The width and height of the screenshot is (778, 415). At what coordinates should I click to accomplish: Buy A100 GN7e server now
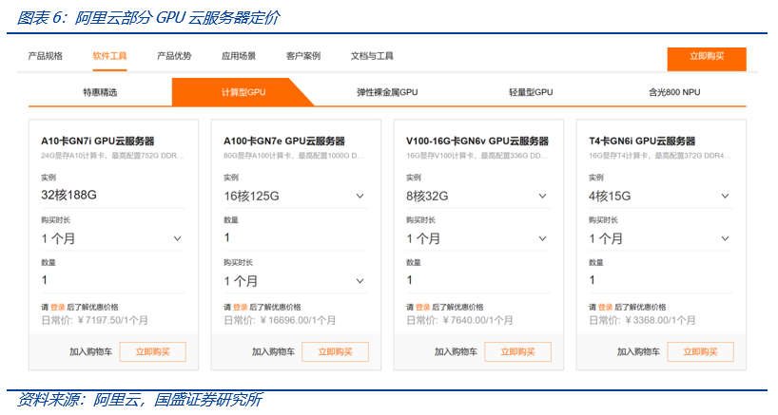click(x=336, y=351)
